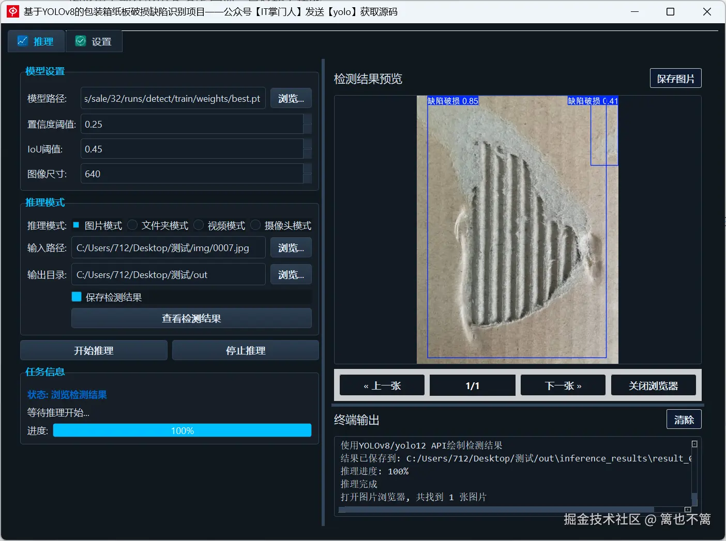Decrease 图像尺寸 with down stepper arrow
Viewport: 726px width, 541px height.
(308, 179)
